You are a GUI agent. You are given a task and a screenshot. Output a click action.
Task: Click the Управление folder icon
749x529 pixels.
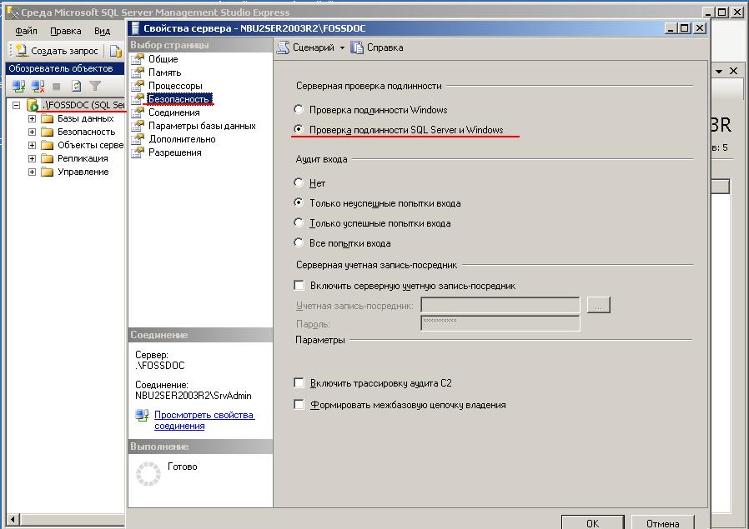click(47, 172)
